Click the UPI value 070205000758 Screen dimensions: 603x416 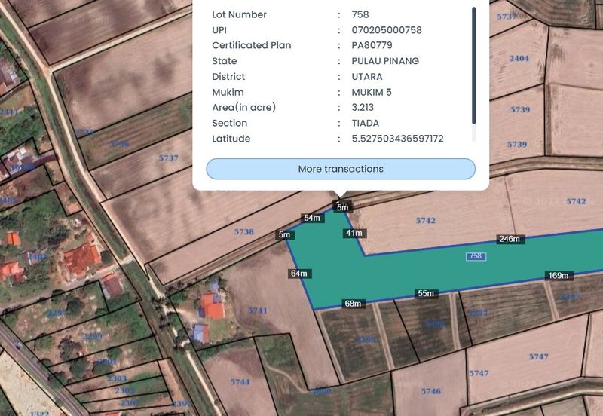tap(387, 30)
